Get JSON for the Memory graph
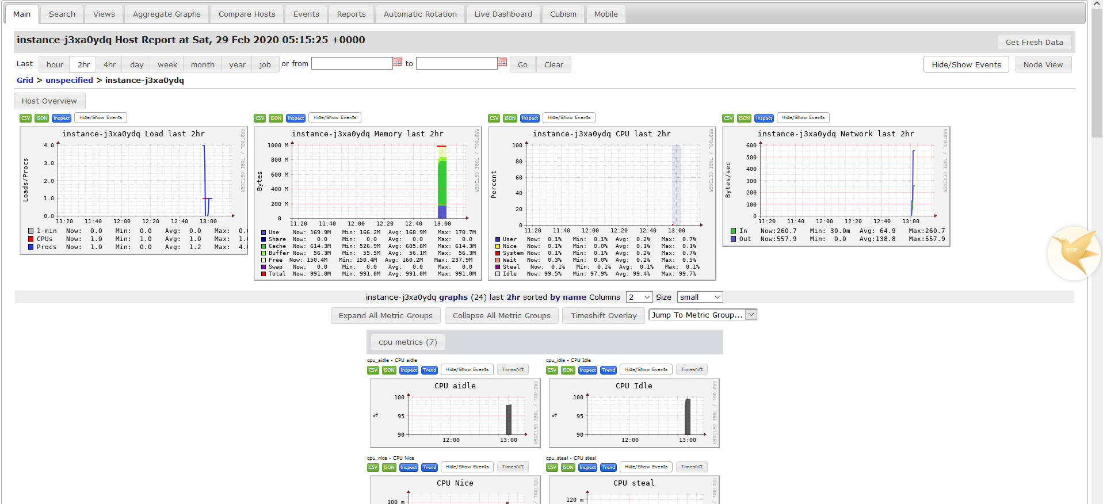 pos(276,118)
